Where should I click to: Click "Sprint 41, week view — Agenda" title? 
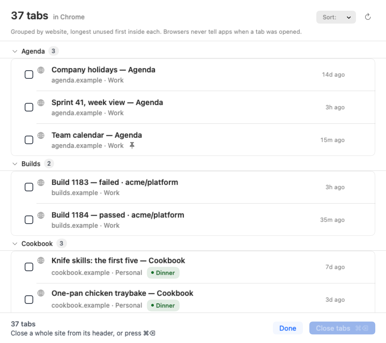coord(107,102)
